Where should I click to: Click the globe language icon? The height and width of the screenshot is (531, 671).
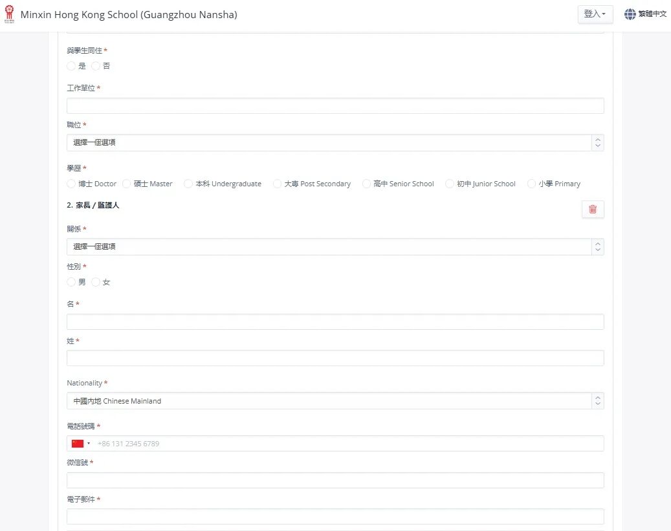[630, 14]
